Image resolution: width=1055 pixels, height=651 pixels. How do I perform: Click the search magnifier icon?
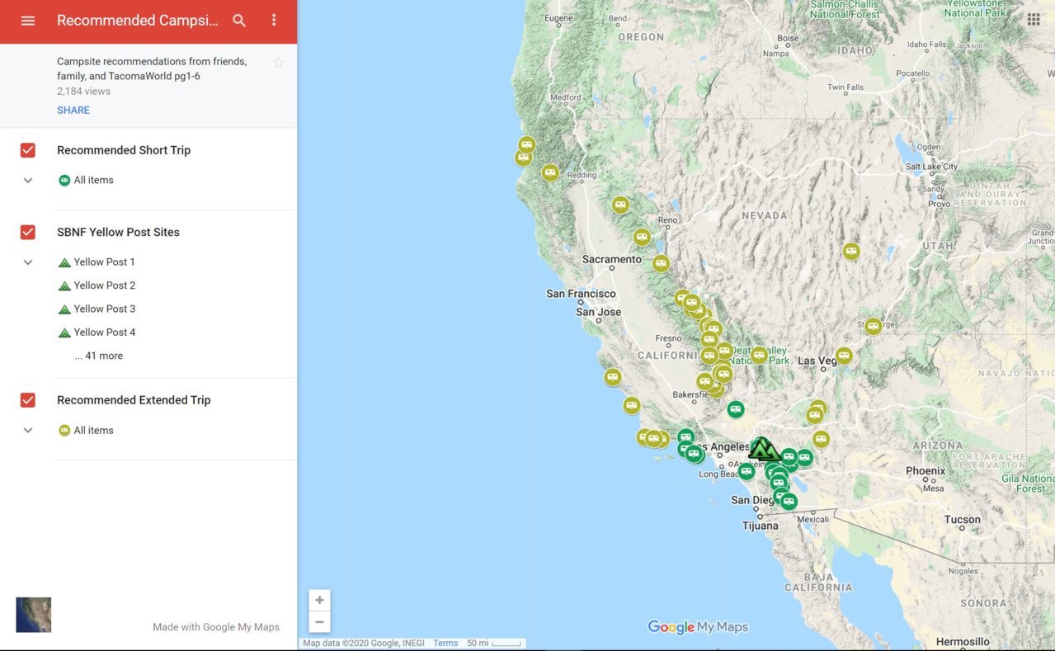(239, 21)
